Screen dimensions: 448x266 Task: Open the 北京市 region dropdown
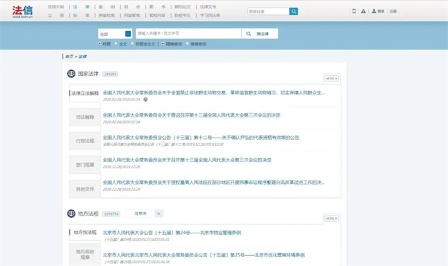tap(145, 214)
